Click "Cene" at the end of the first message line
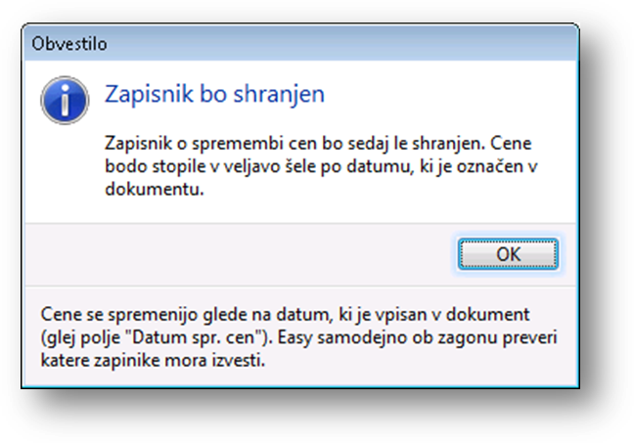The height and width of the screenshot is (443, 634). (x=511, y=143)
